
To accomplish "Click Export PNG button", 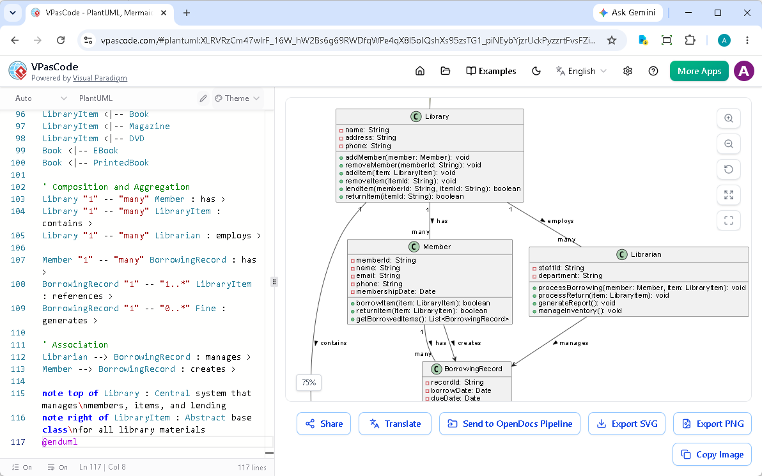I will point(712,424).
